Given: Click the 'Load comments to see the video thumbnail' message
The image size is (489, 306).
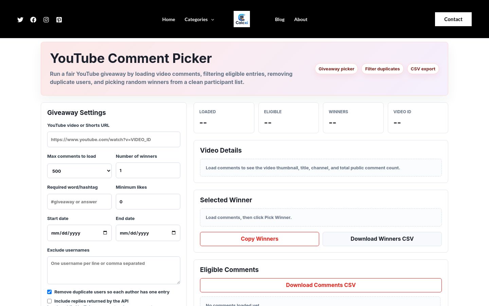Looking at the screenshot, I should [303, 168].
